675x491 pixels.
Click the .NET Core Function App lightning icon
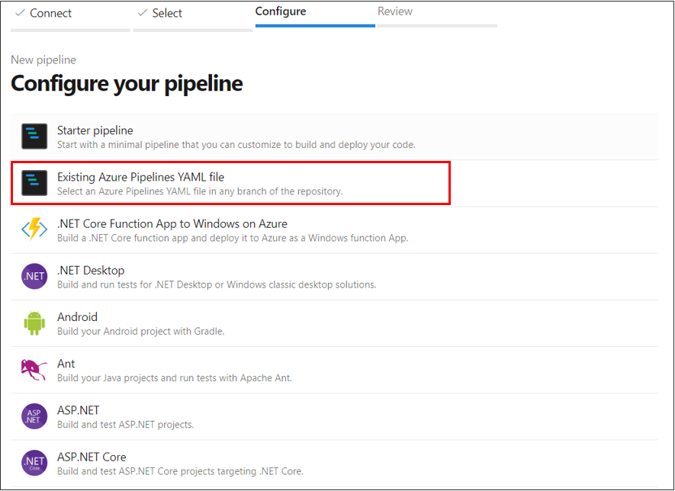point(34,229)
